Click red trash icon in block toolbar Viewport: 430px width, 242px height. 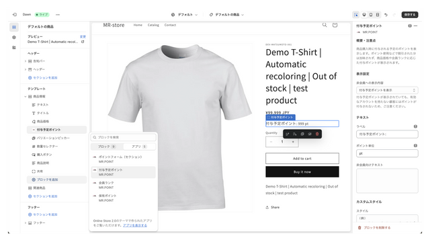click(317, 134)
